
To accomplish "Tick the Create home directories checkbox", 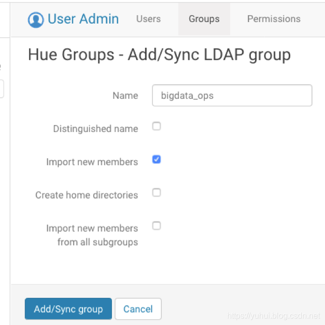I will pyautogui.click(x=157, y=192).
